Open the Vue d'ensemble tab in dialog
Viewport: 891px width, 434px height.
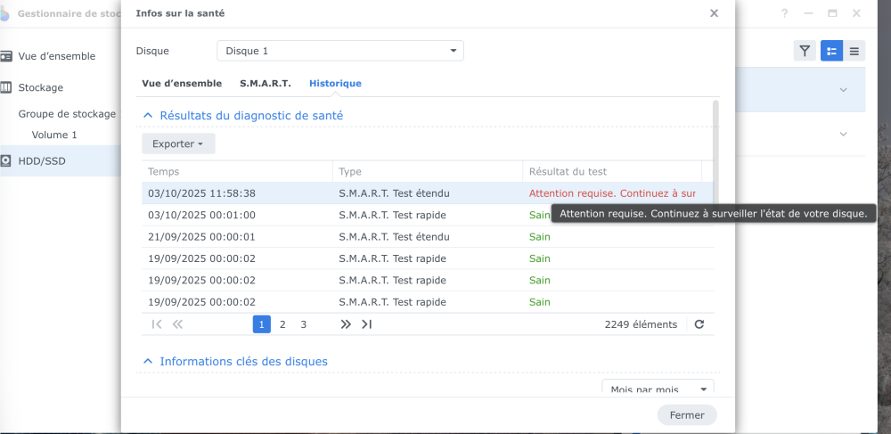(x=182, y=83)
